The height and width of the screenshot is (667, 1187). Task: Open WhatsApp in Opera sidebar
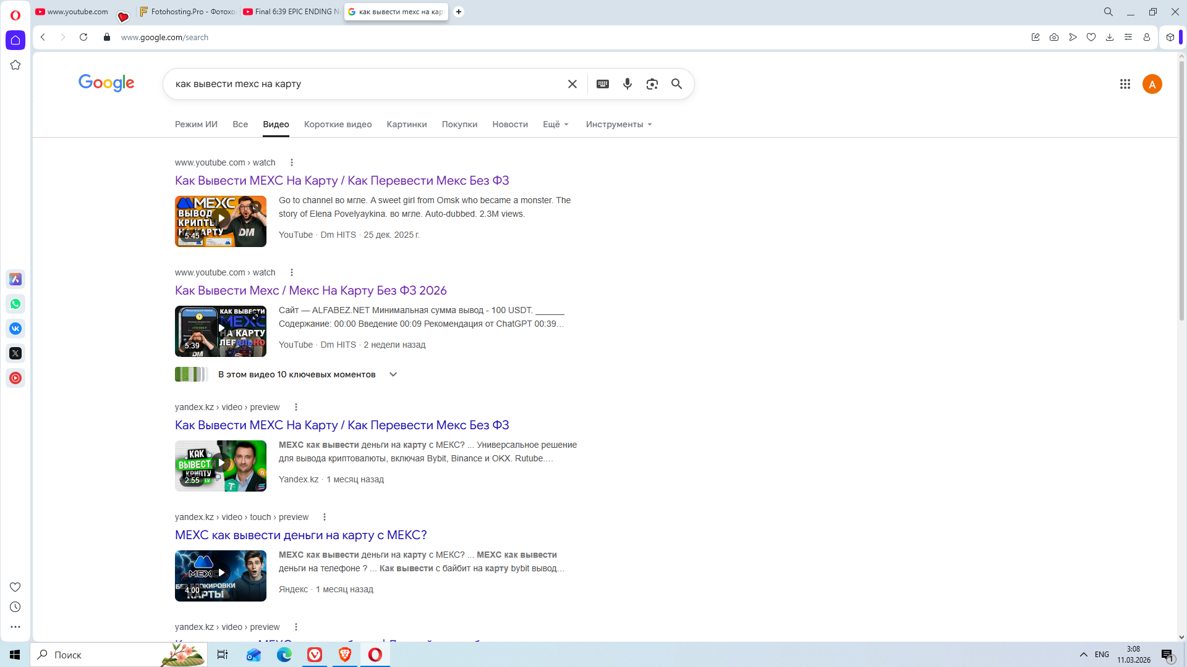pyautogui.click(x=15, y=304)
